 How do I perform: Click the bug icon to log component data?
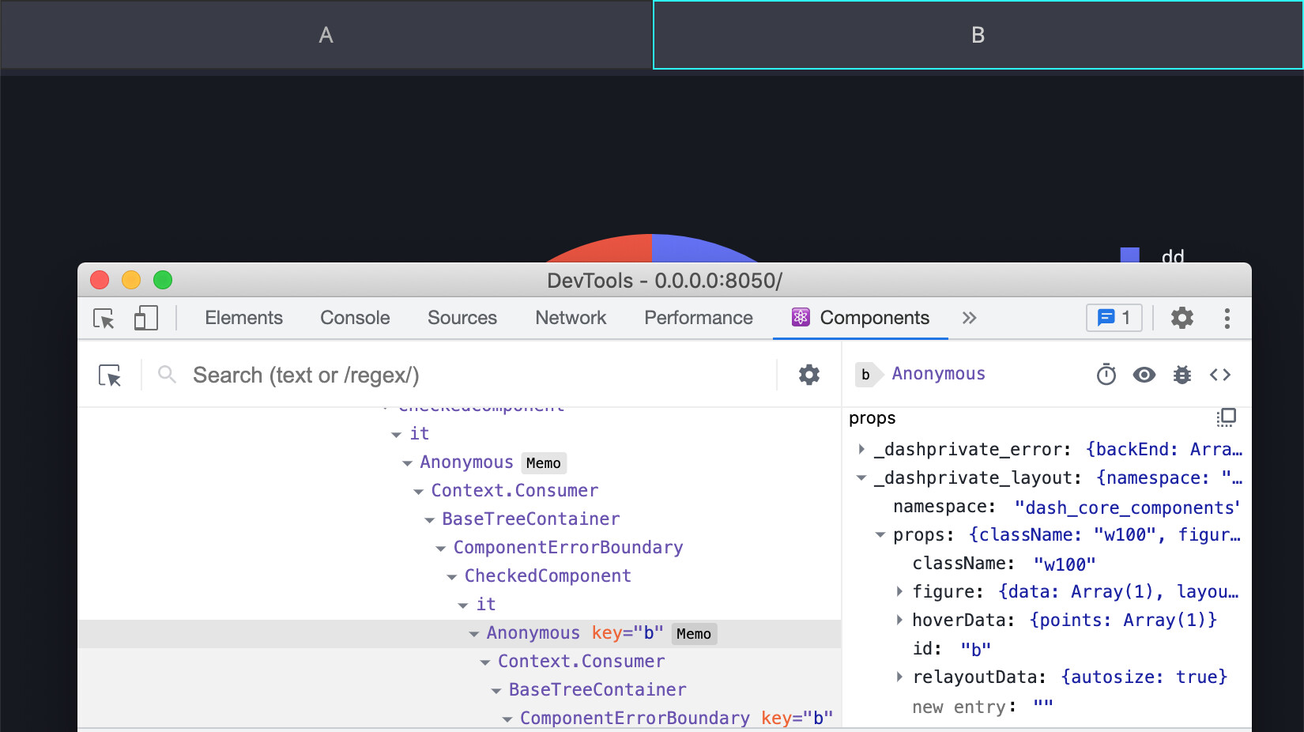click(x=1182, y=375)
